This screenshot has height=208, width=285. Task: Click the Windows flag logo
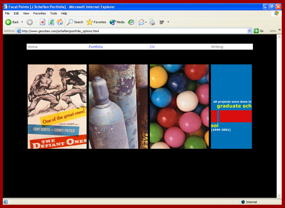(x=277, y=14)
